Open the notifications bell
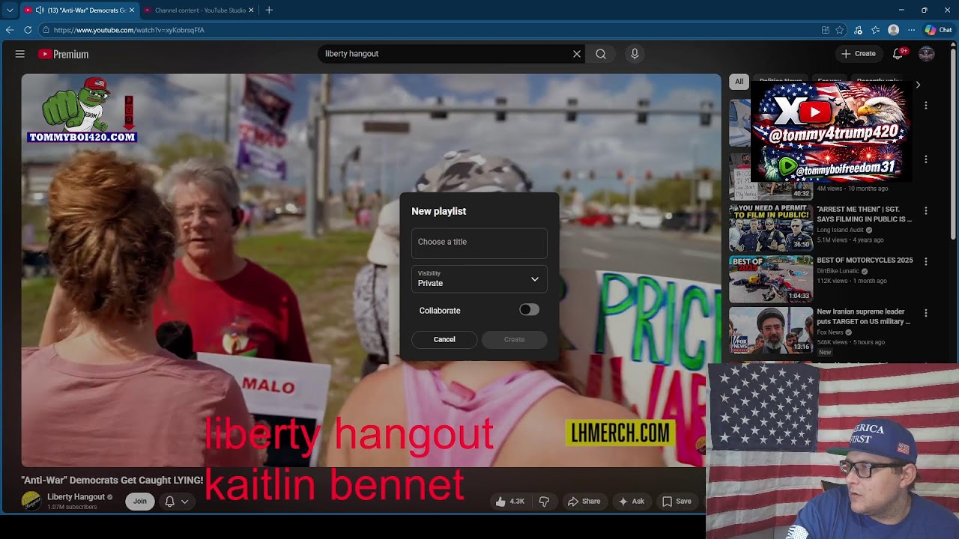This screenshot has height=539, width=959. pos(898,54)
